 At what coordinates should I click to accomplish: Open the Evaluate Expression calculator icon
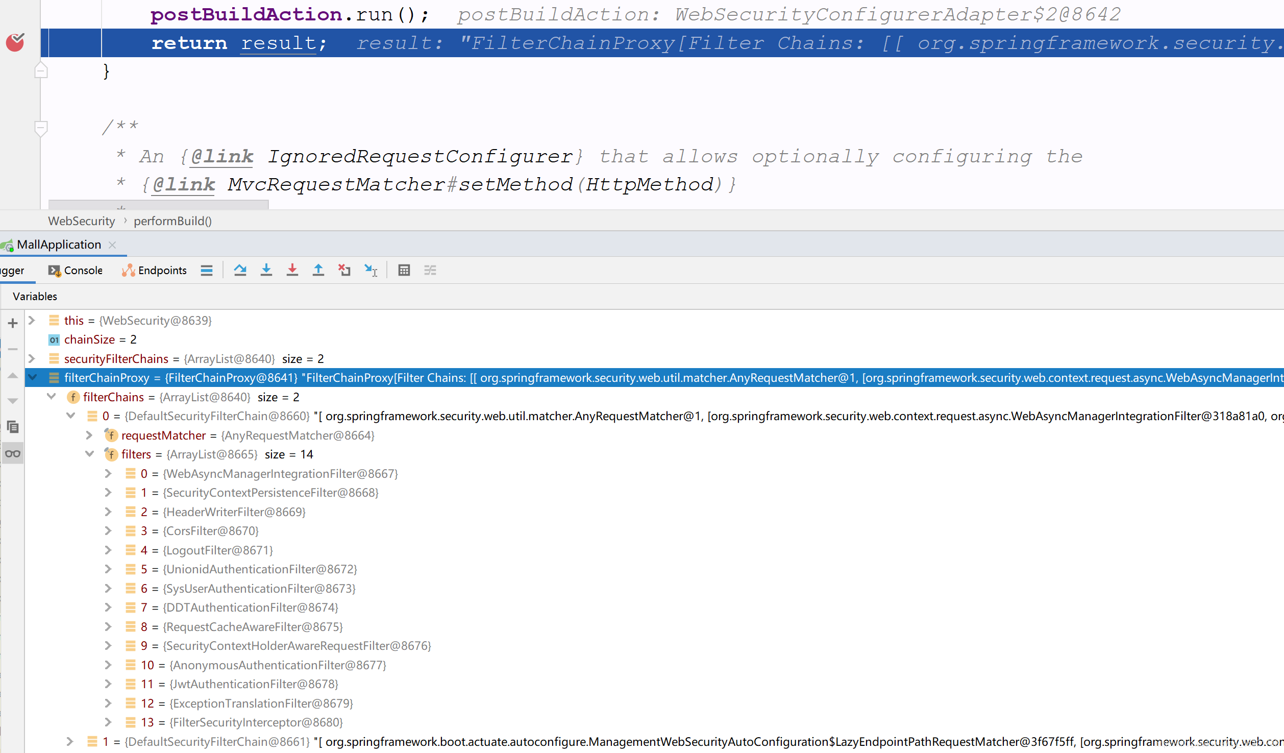tap(404, 270)
